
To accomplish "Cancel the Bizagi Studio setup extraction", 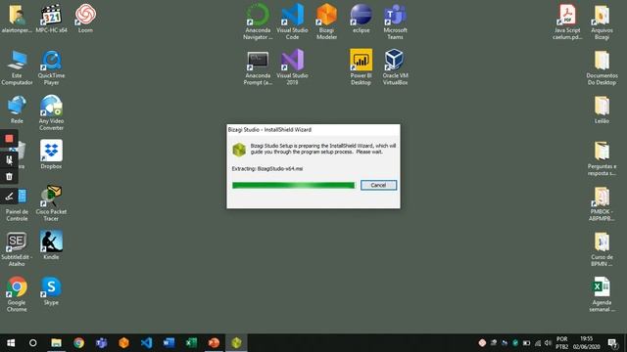I will tap(378, 185).
